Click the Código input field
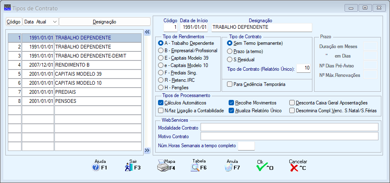The width and height of the screenshot is (390, 183). pyautogui.click(x=170, y=27)
